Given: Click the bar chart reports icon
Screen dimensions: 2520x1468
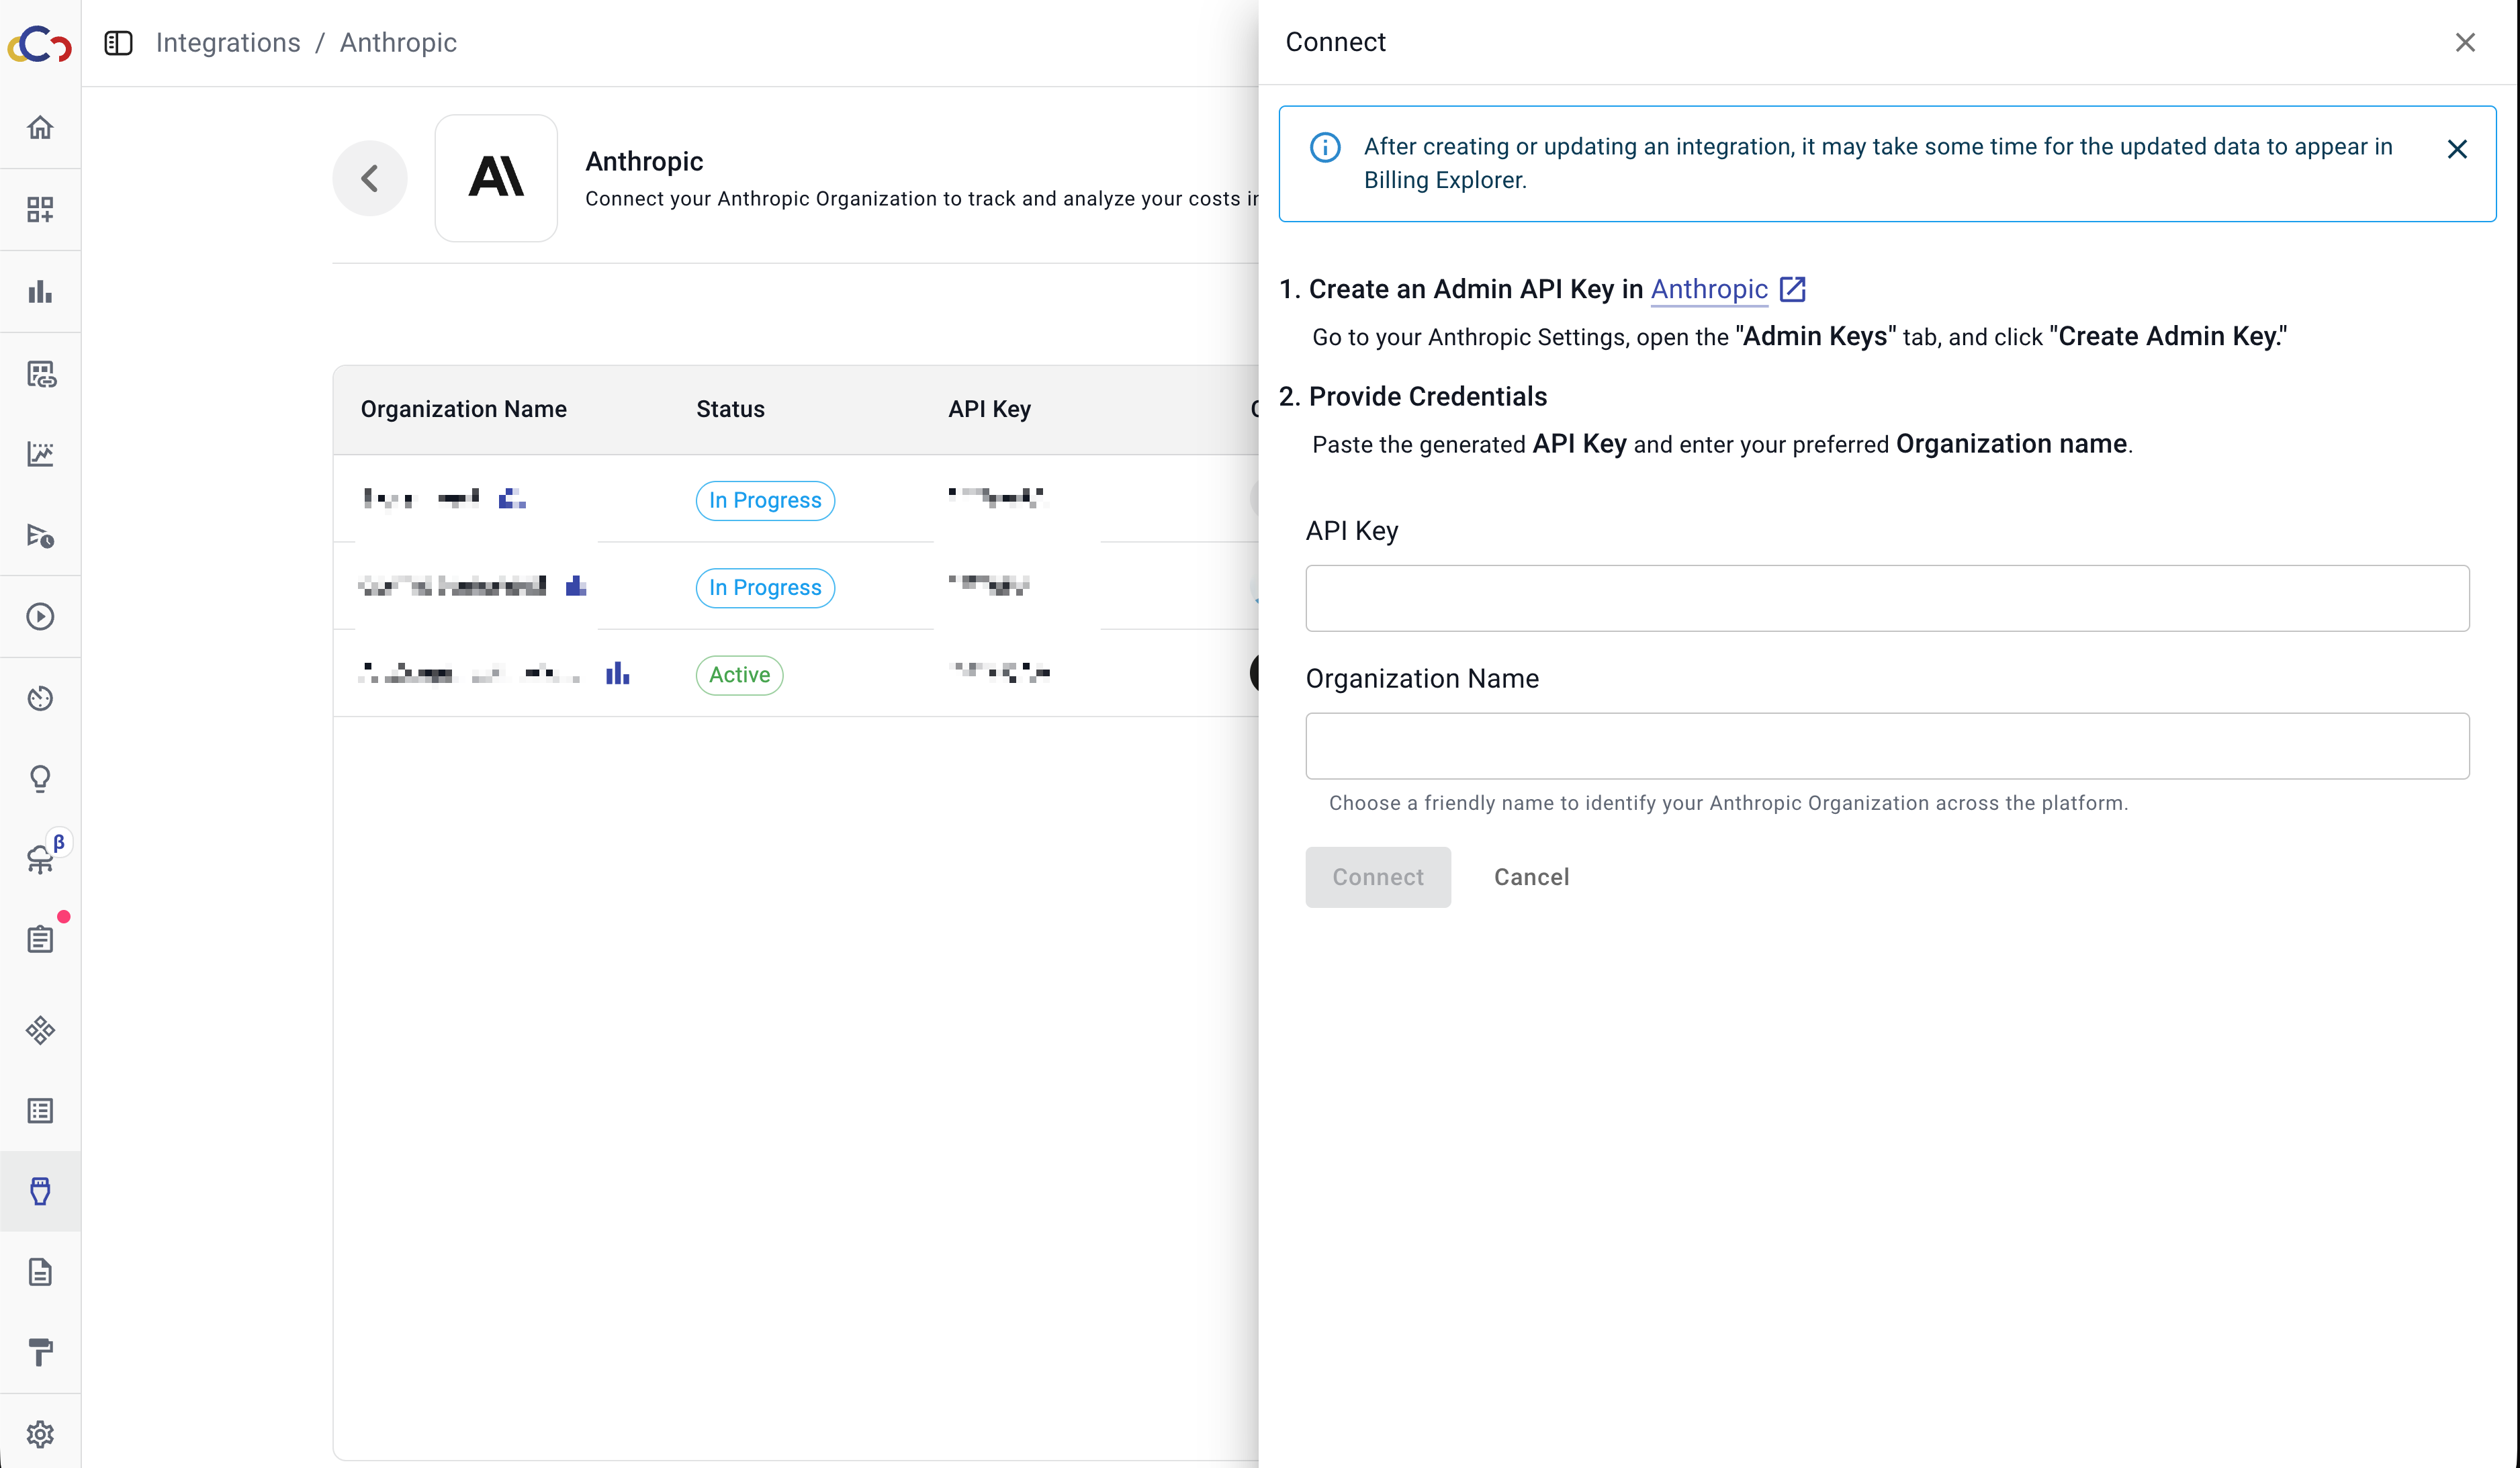Looking at the screenshot, I should pyautogui.click(x=40, y=291).
